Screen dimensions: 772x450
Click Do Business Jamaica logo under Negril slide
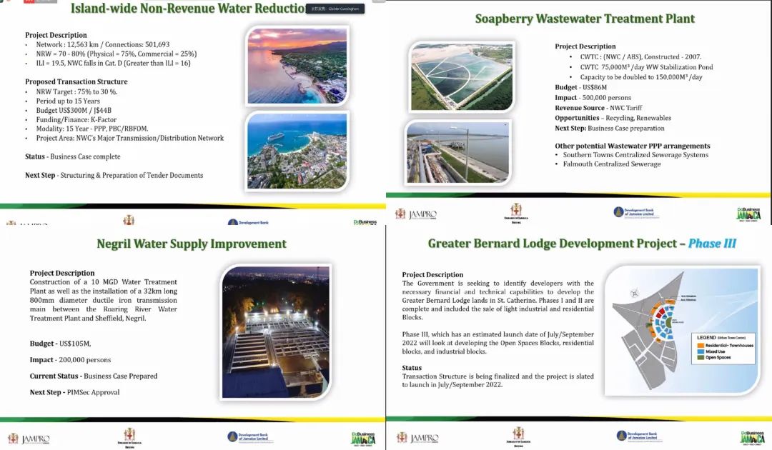pyautogui.click(x=363, y=438)
